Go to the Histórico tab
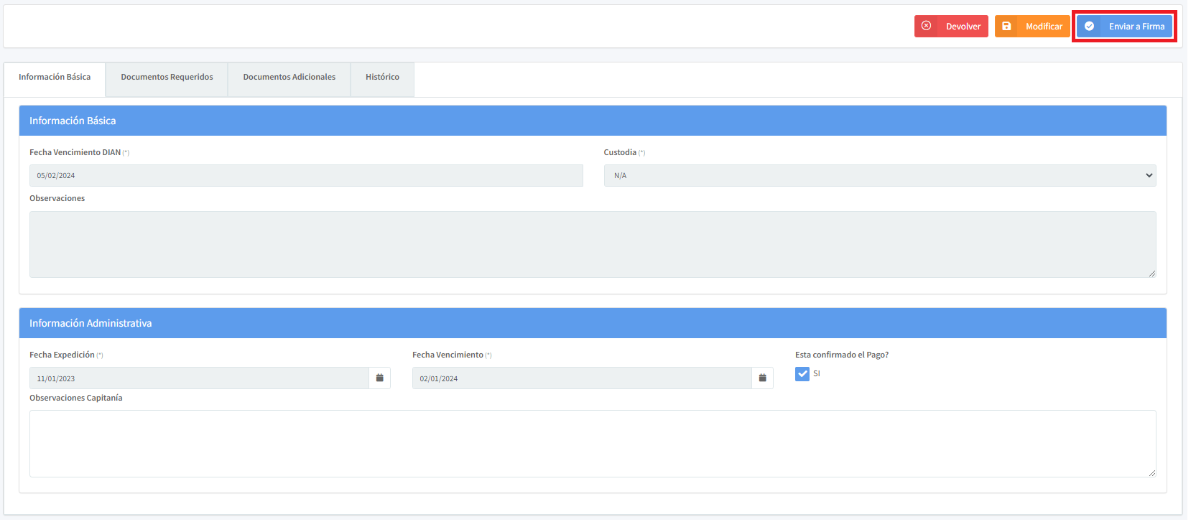Image resolution: width=1196 pixels, height=527 pixels. 382,78
